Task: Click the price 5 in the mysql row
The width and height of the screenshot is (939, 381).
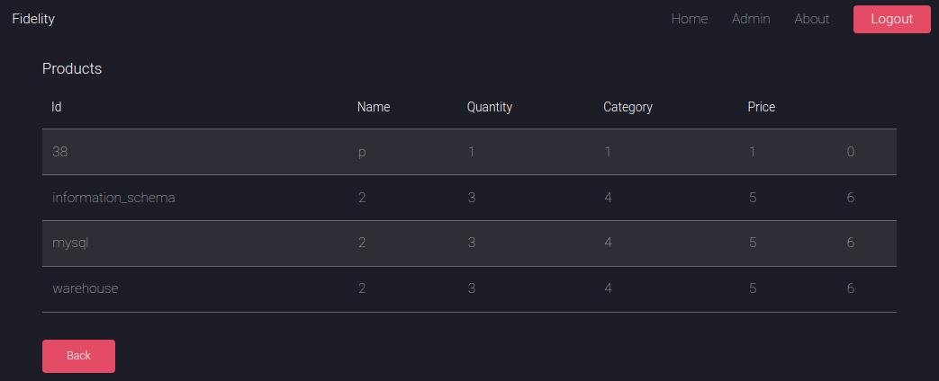Action: 753,243
